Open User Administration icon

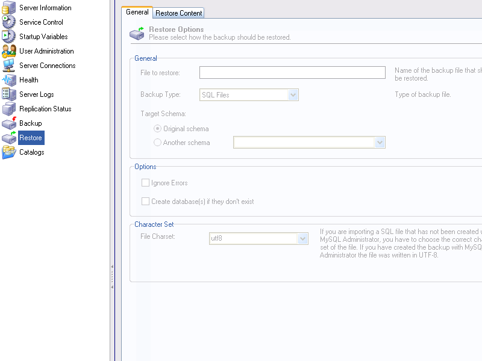pos(9,51)
